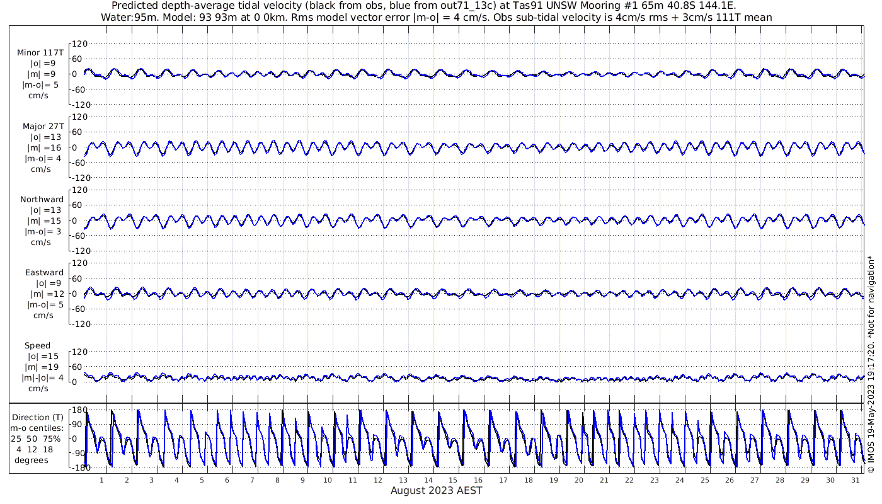Click day '5' on the date axis

pyautogui.click(x=202, y=481)
